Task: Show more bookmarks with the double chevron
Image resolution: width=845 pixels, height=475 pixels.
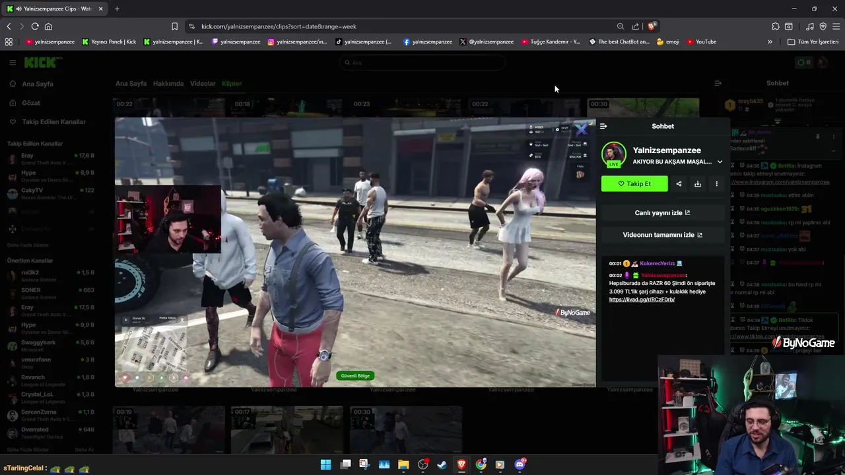Action: click(770, 42)
